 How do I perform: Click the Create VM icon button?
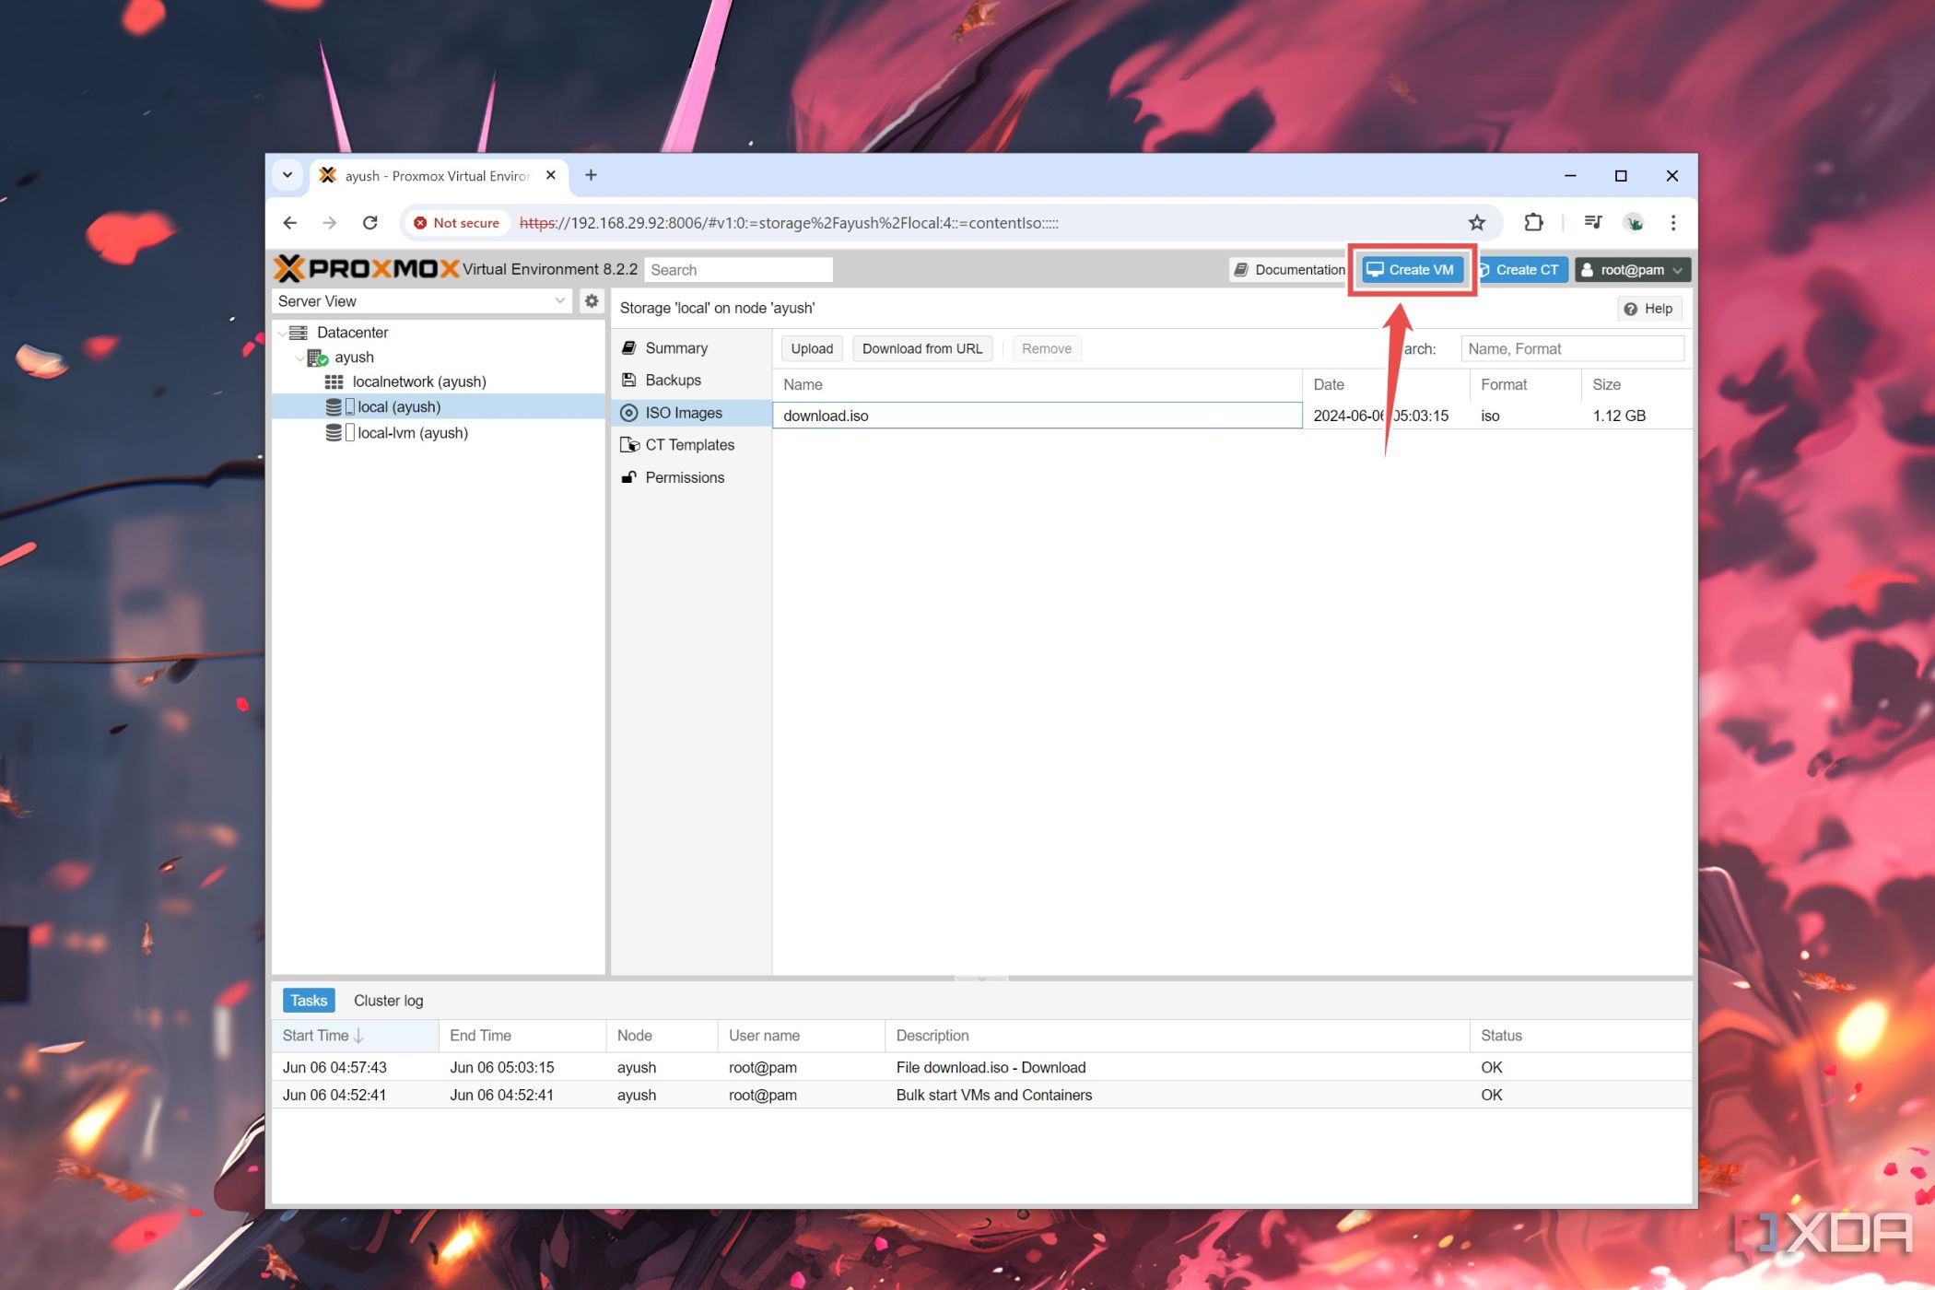pyautogui.click(x=1411, y=269)
